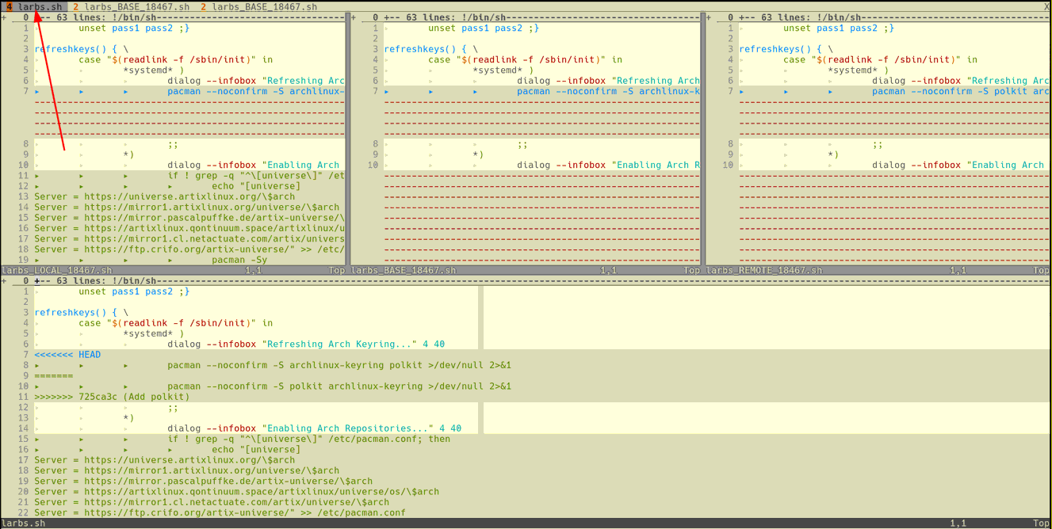The height and width of the screenshot is (529, 1052).
Task: Click 'refreshkeys() { \' in LOCAL pane
Action: (x=81, y=49)
